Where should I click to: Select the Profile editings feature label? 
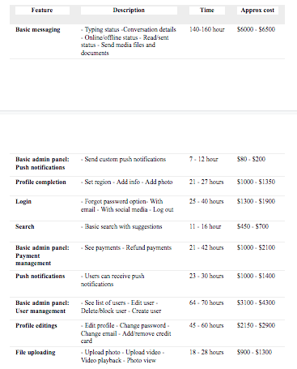(x=36, y=325)
